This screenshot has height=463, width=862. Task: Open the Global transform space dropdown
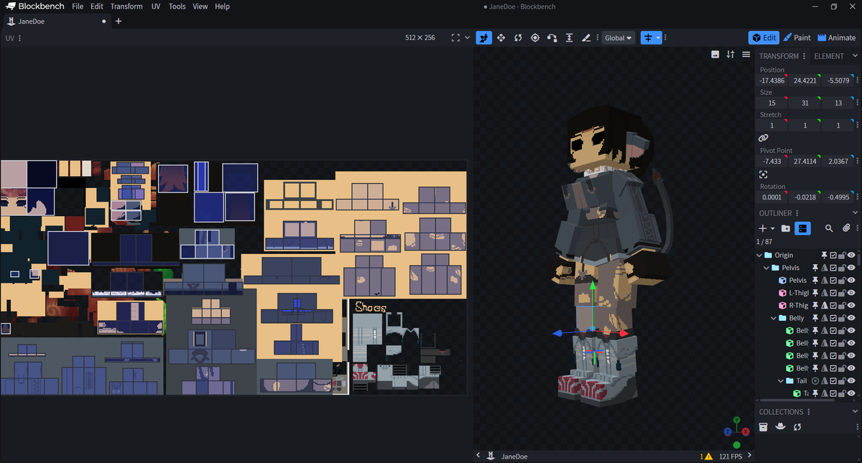tap(618, 38)
